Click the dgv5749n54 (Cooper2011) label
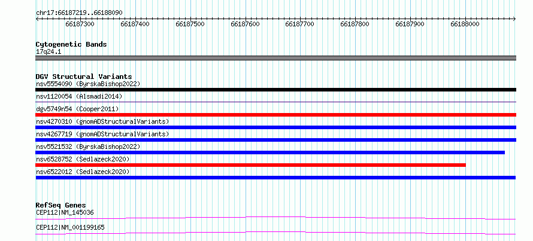Screen dimensions: 533x241 point(77,109)
